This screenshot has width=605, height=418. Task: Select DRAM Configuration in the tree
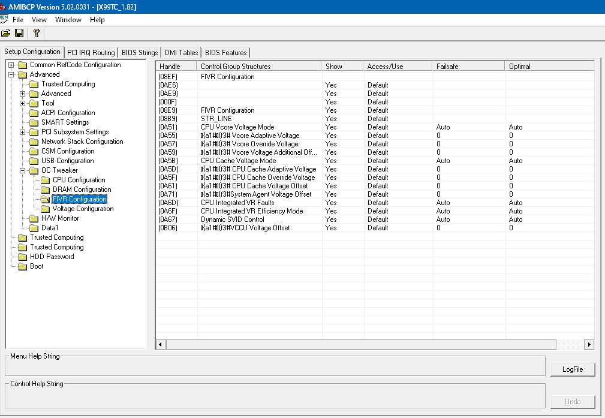(x=82, y=190)
